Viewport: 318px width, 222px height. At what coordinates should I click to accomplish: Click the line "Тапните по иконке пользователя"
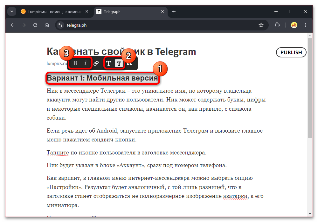127,153
